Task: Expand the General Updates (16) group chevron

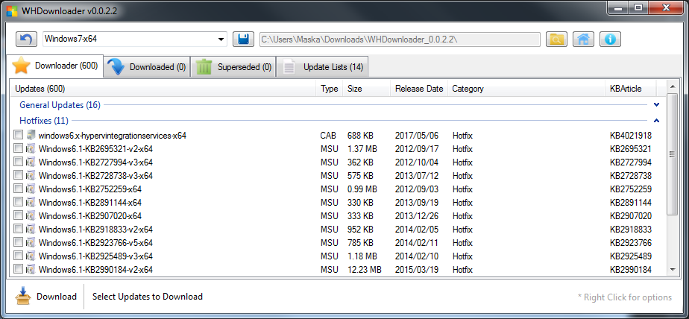Action: point(656,105)
